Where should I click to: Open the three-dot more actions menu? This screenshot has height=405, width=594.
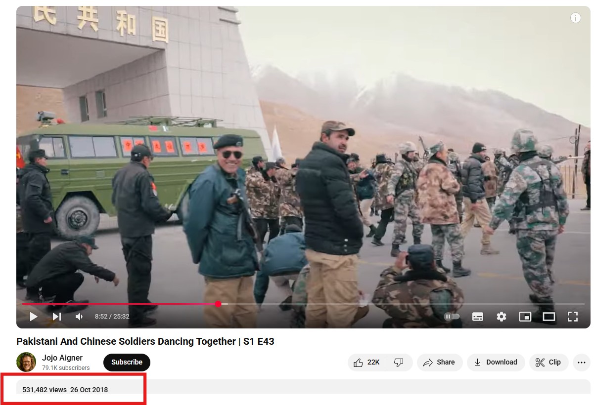point(582,363)
